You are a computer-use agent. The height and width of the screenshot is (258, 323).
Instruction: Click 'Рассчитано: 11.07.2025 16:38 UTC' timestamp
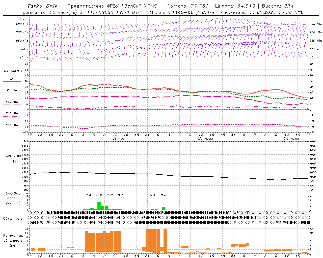point(262,12)
